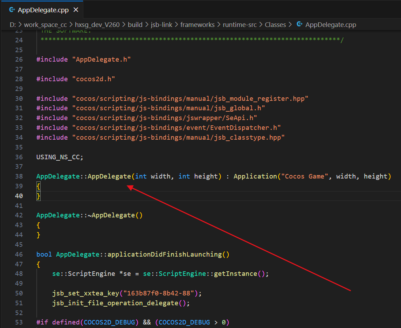Click the USING_NS_CC macro text
This screenshot has width=401, height=328.
58,157
